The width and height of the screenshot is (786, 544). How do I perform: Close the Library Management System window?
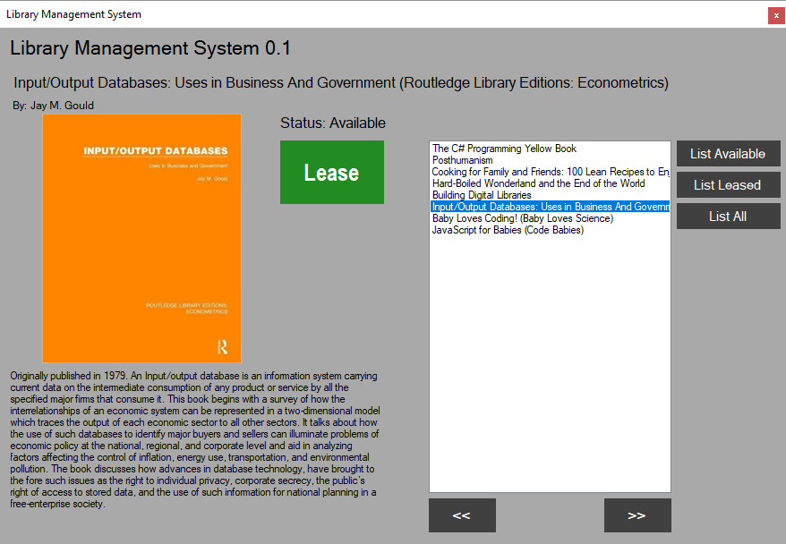click(776, 15)
